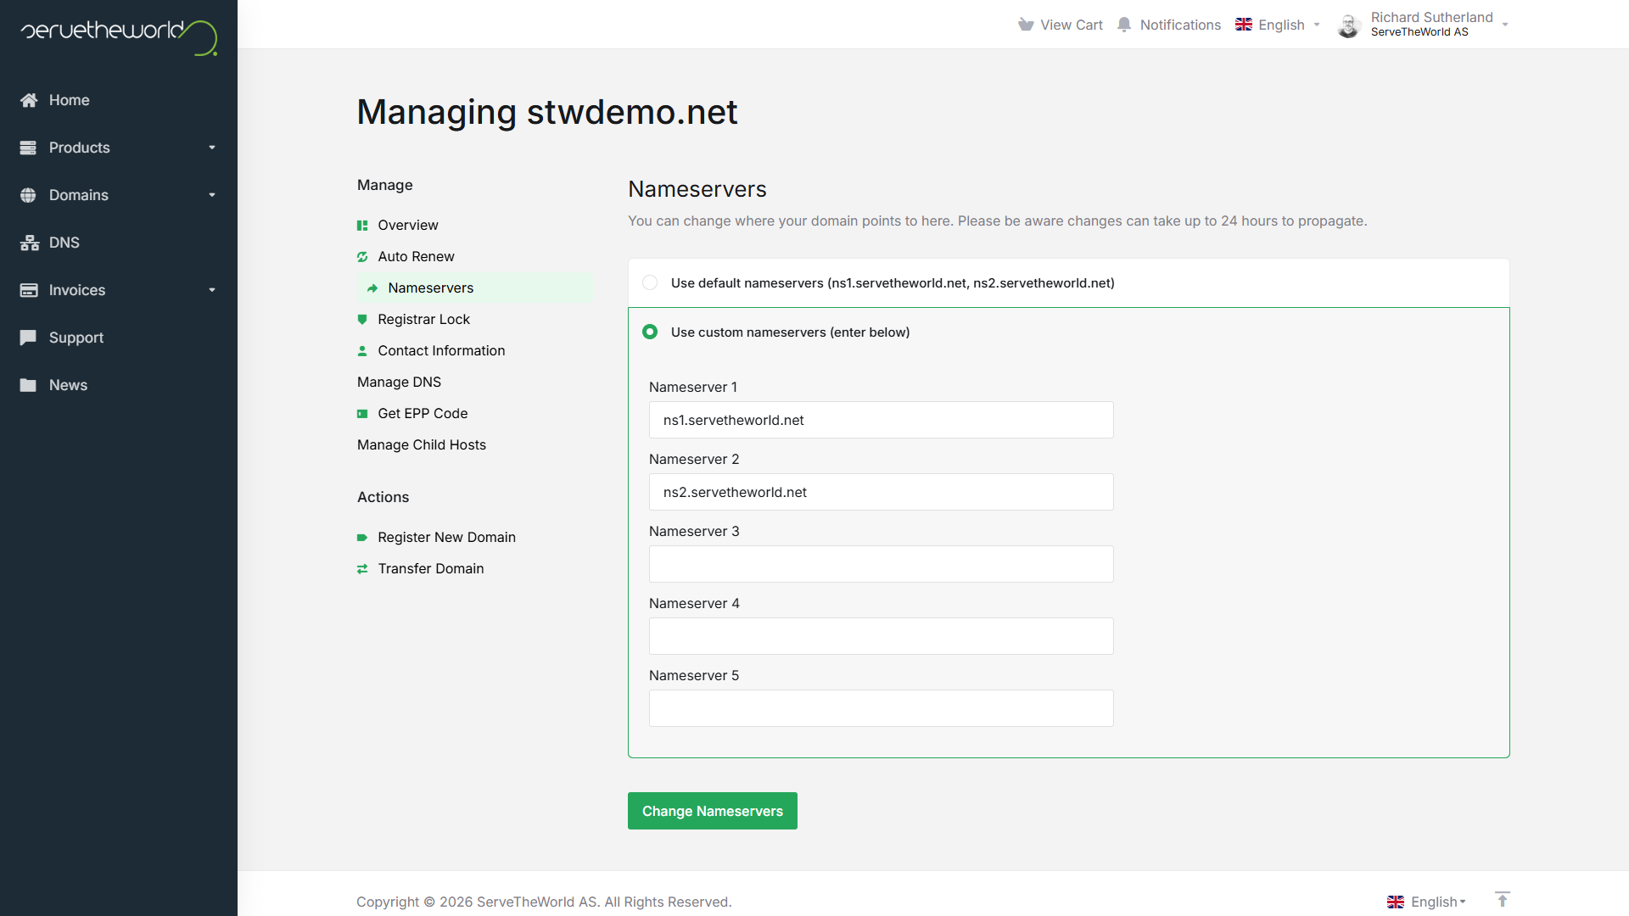Click the DNS network icon
The height and width of the screenshot is (916, 1629).
tap(30, 243)
